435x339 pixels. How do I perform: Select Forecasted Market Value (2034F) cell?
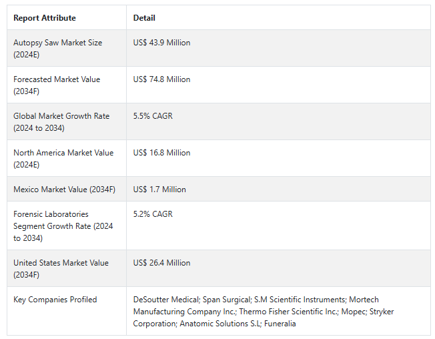pyautogui.click(x=67, y=85)
